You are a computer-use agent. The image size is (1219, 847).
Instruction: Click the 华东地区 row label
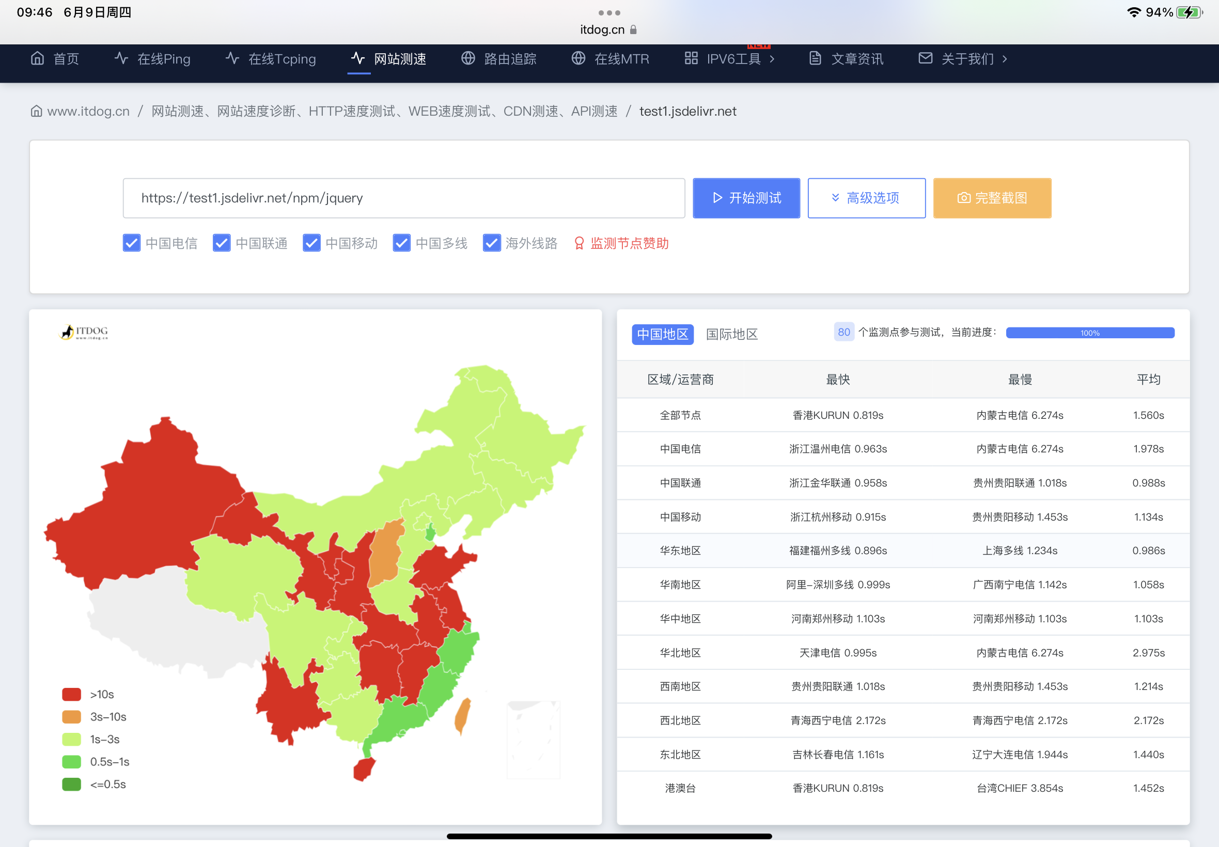coord(680,551)
